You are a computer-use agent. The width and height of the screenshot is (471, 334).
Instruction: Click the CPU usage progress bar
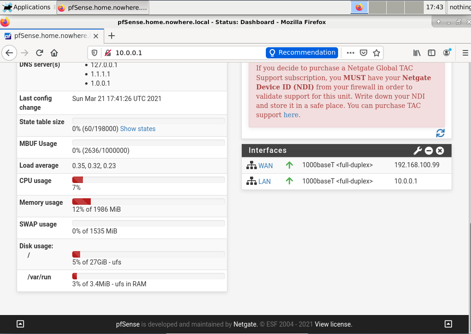pyautogui.click(x=148, y=180)
